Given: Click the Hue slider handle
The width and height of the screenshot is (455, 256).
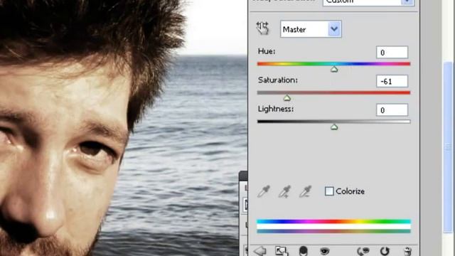Looking at the screenshot, I should pos(334,69).
